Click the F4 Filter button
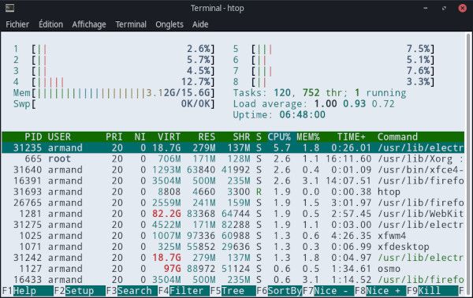 tap(184, 291)
